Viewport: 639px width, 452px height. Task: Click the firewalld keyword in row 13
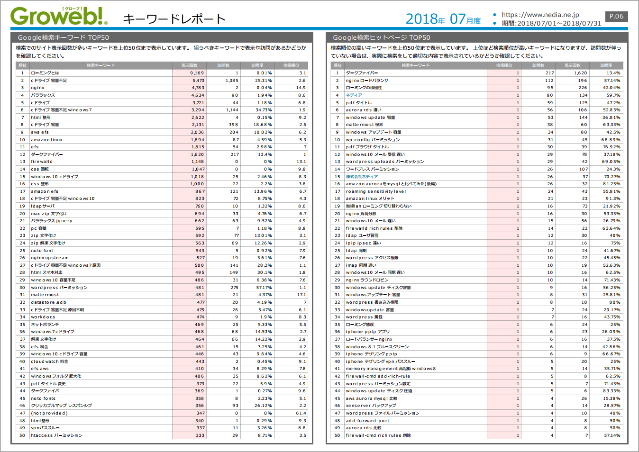(x=42, y=162)
